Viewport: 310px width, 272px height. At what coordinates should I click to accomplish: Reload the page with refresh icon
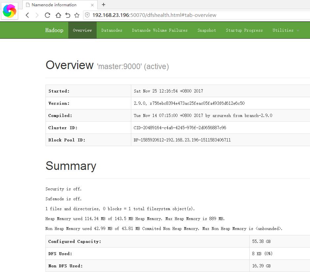click(x=47, y=15)
